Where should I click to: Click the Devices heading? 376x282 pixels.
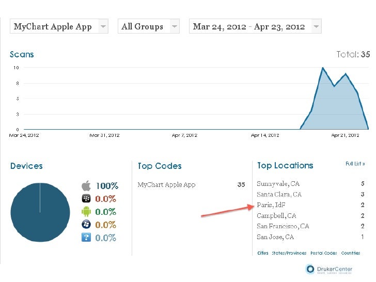click(x=26, y=166)
